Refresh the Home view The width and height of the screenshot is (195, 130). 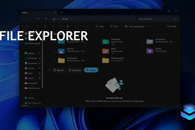click(46, 19)
